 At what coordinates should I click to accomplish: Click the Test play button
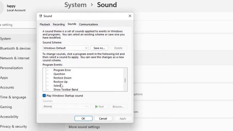pos(99,107)
